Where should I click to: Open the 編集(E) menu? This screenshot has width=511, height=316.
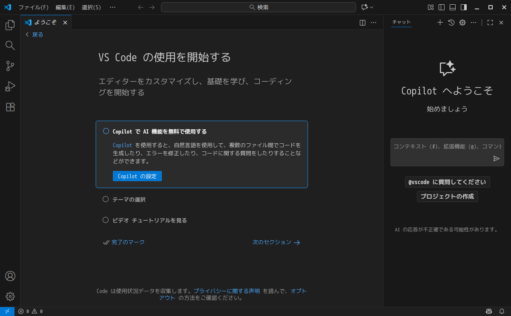tap(65, 7)
